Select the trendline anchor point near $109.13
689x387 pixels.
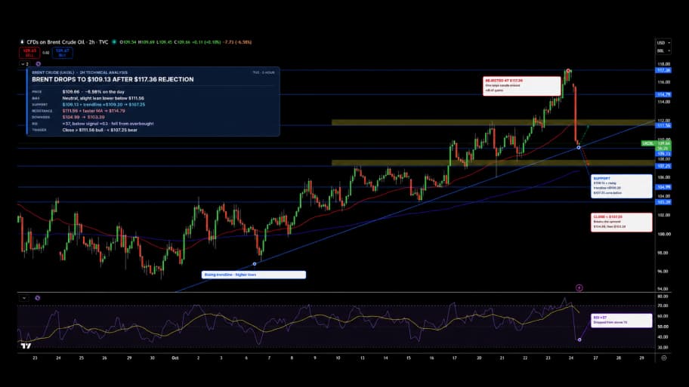[579, 147]
